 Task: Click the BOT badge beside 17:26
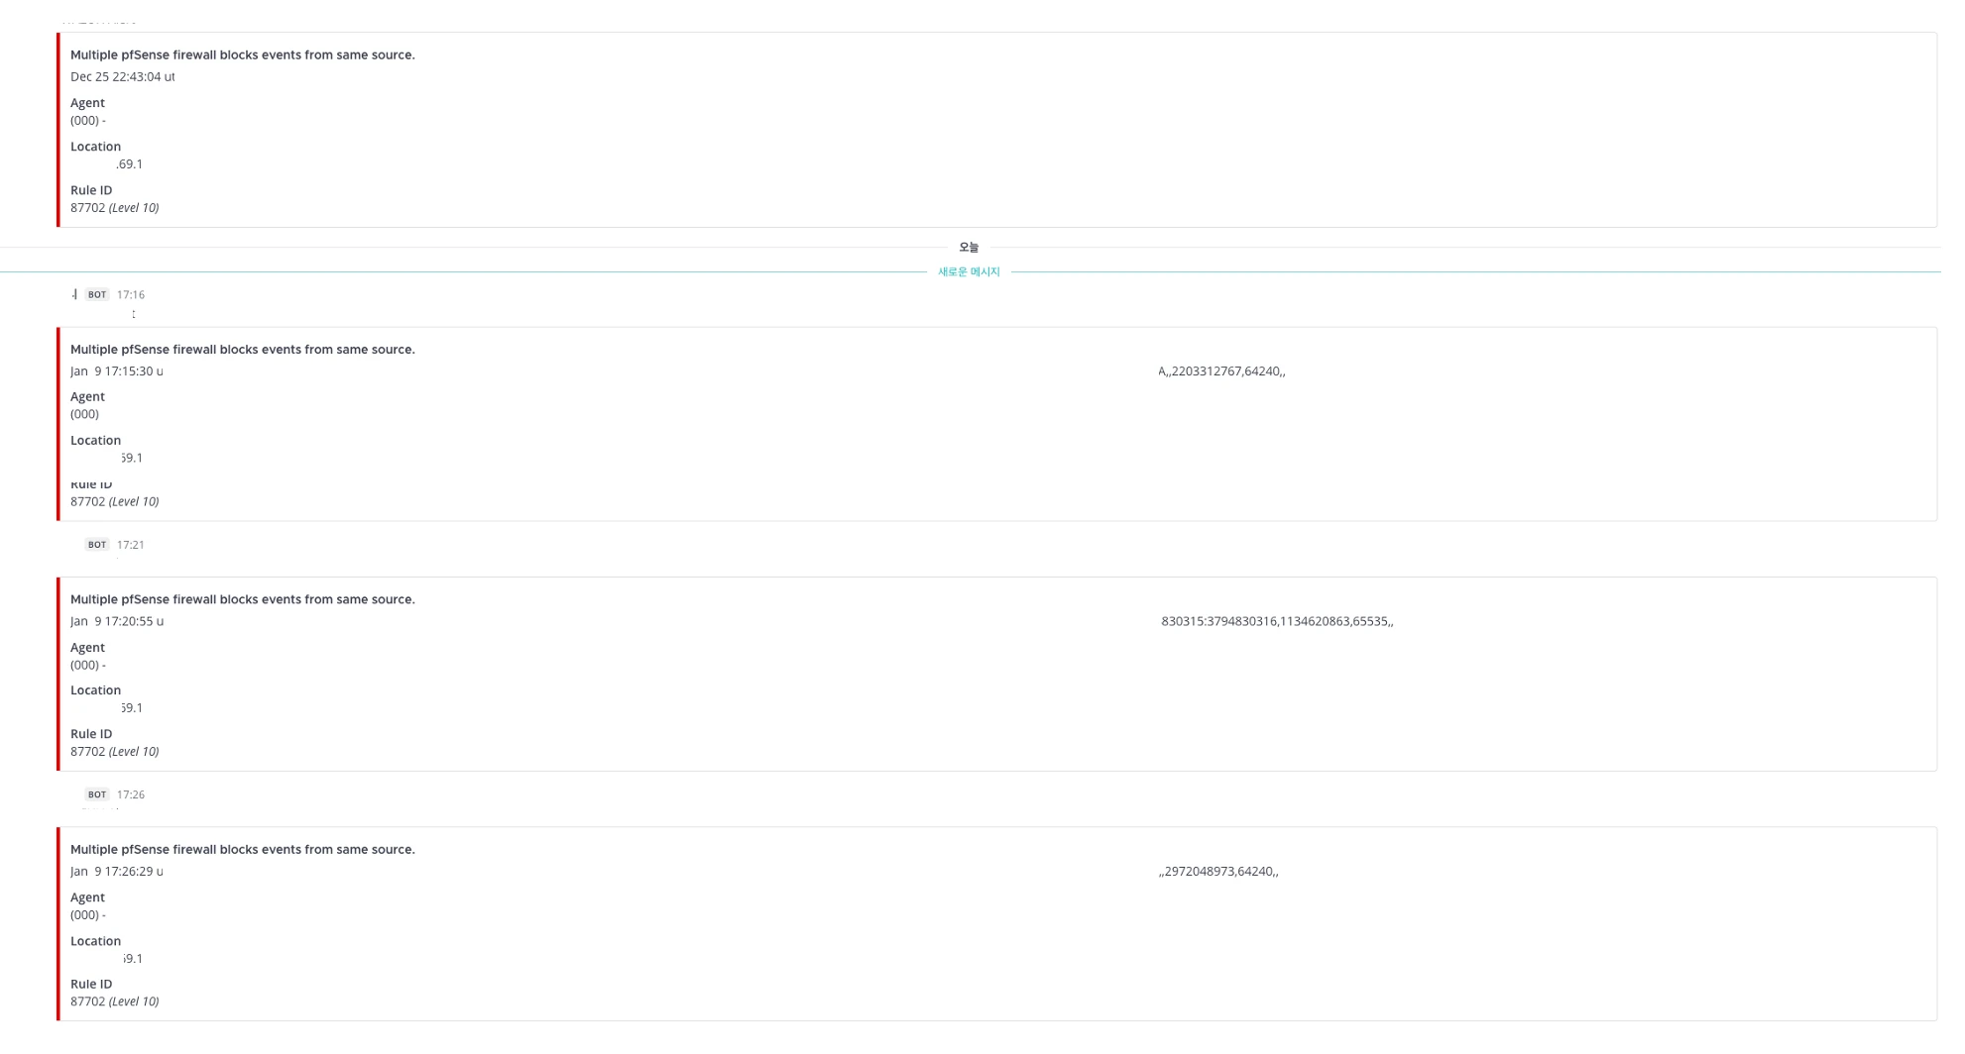(96, 794)
